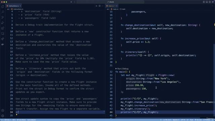Screen dimensions: 215x121
Task: Click line number 34 in instructions.rs gutter
Action: pyautogui.click(x=11, y=112)
